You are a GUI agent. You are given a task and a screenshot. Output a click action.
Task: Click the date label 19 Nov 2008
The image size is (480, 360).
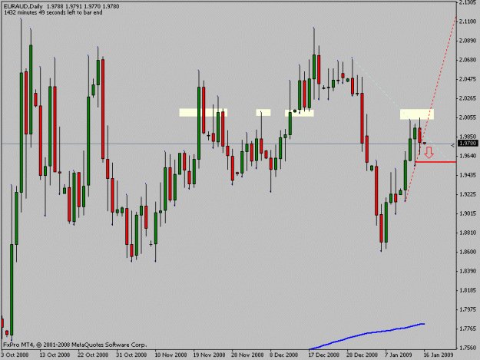click(209, 355)
